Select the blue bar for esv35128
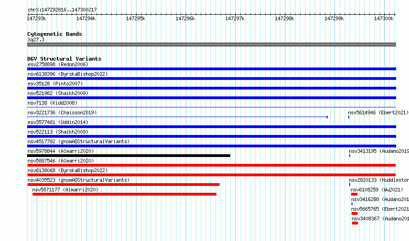 coord(211,88)
